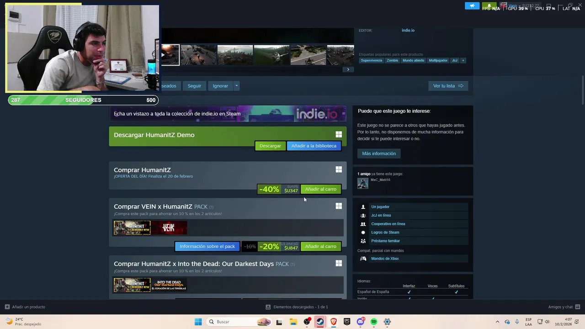This screenshot has height=329, width=585.
Task: Select Zombis tag
Action: (392, 60)
